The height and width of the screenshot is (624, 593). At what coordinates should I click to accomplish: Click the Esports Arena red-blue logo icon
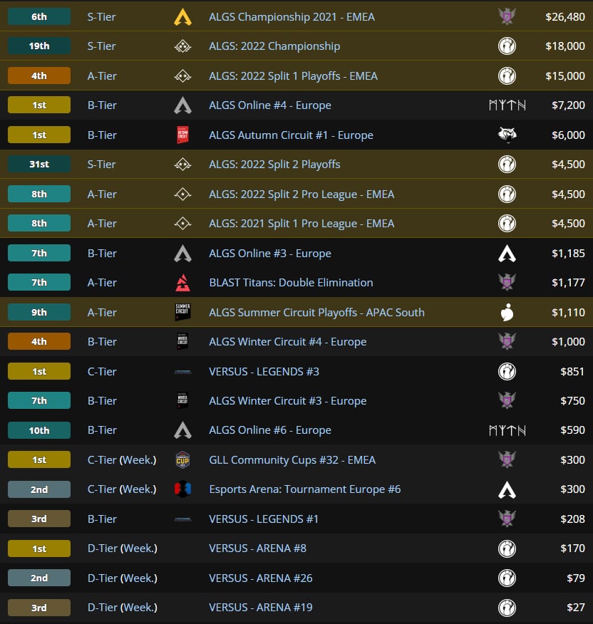pos(182,489)
